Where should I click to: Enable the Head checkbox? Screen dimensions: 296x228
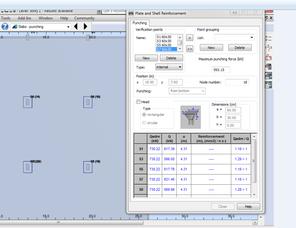[x=138, y=102]
